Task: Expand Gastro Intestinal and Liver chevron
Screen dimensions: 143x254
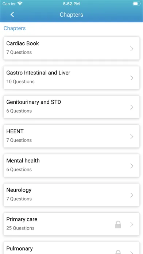Action: [132, 78]
